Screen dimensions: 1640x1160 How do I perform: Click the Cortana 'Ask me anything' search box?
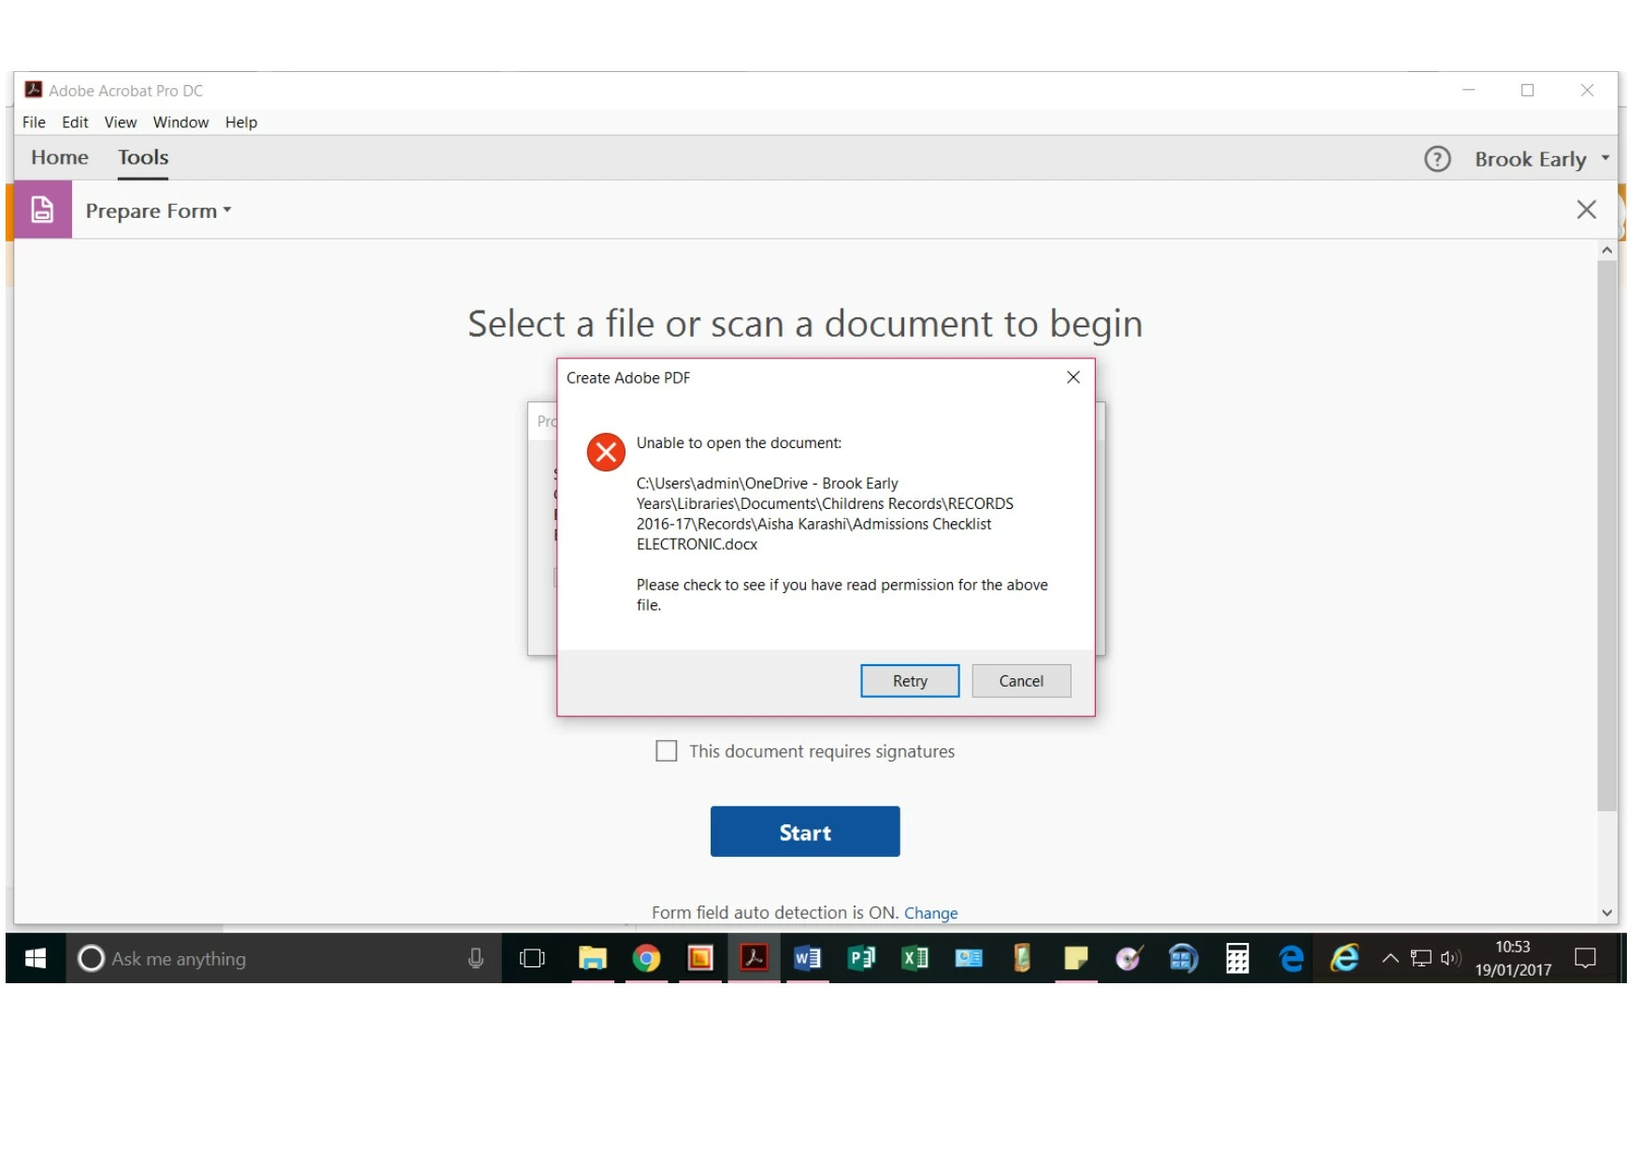[283, 958]
